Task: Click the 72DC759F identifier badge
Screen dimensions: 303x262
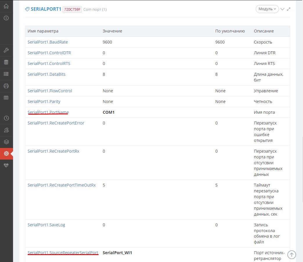Action: (x=72, y=9)
